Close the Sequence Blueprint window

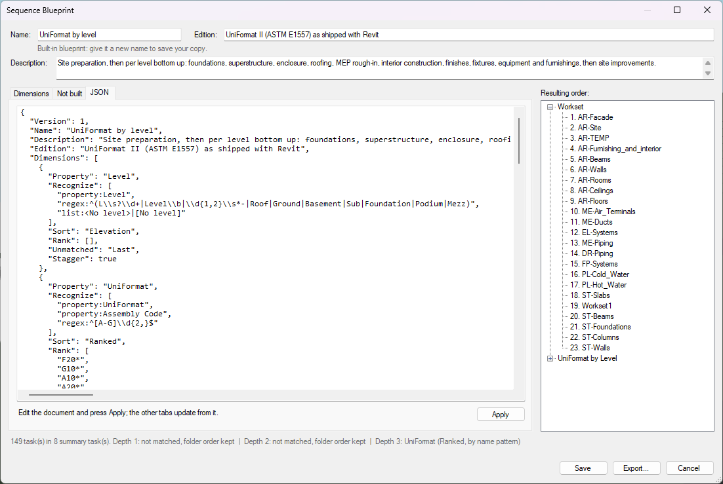707,10
